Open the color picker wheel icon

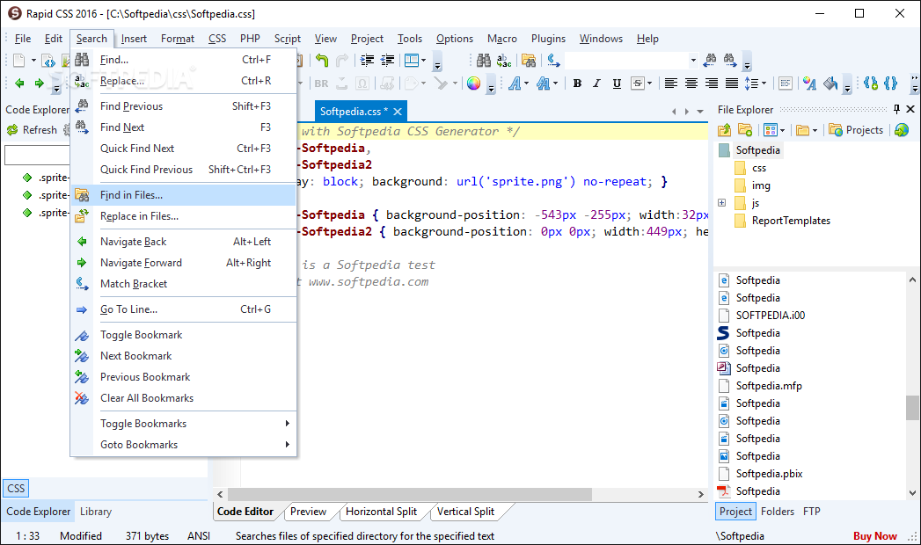point(473,84)
